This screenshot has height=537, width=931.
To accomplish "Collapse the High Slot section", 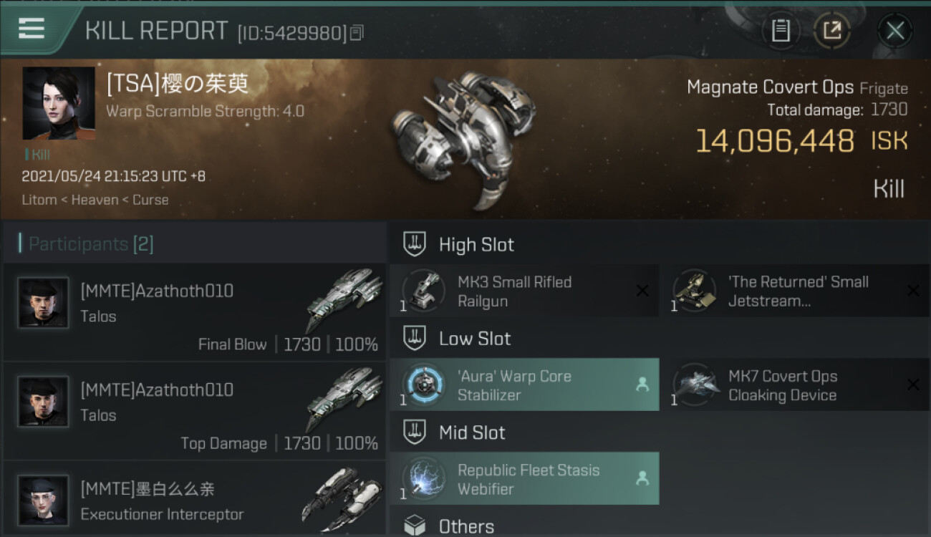I will pyautogui.click(x=458, y=244).
